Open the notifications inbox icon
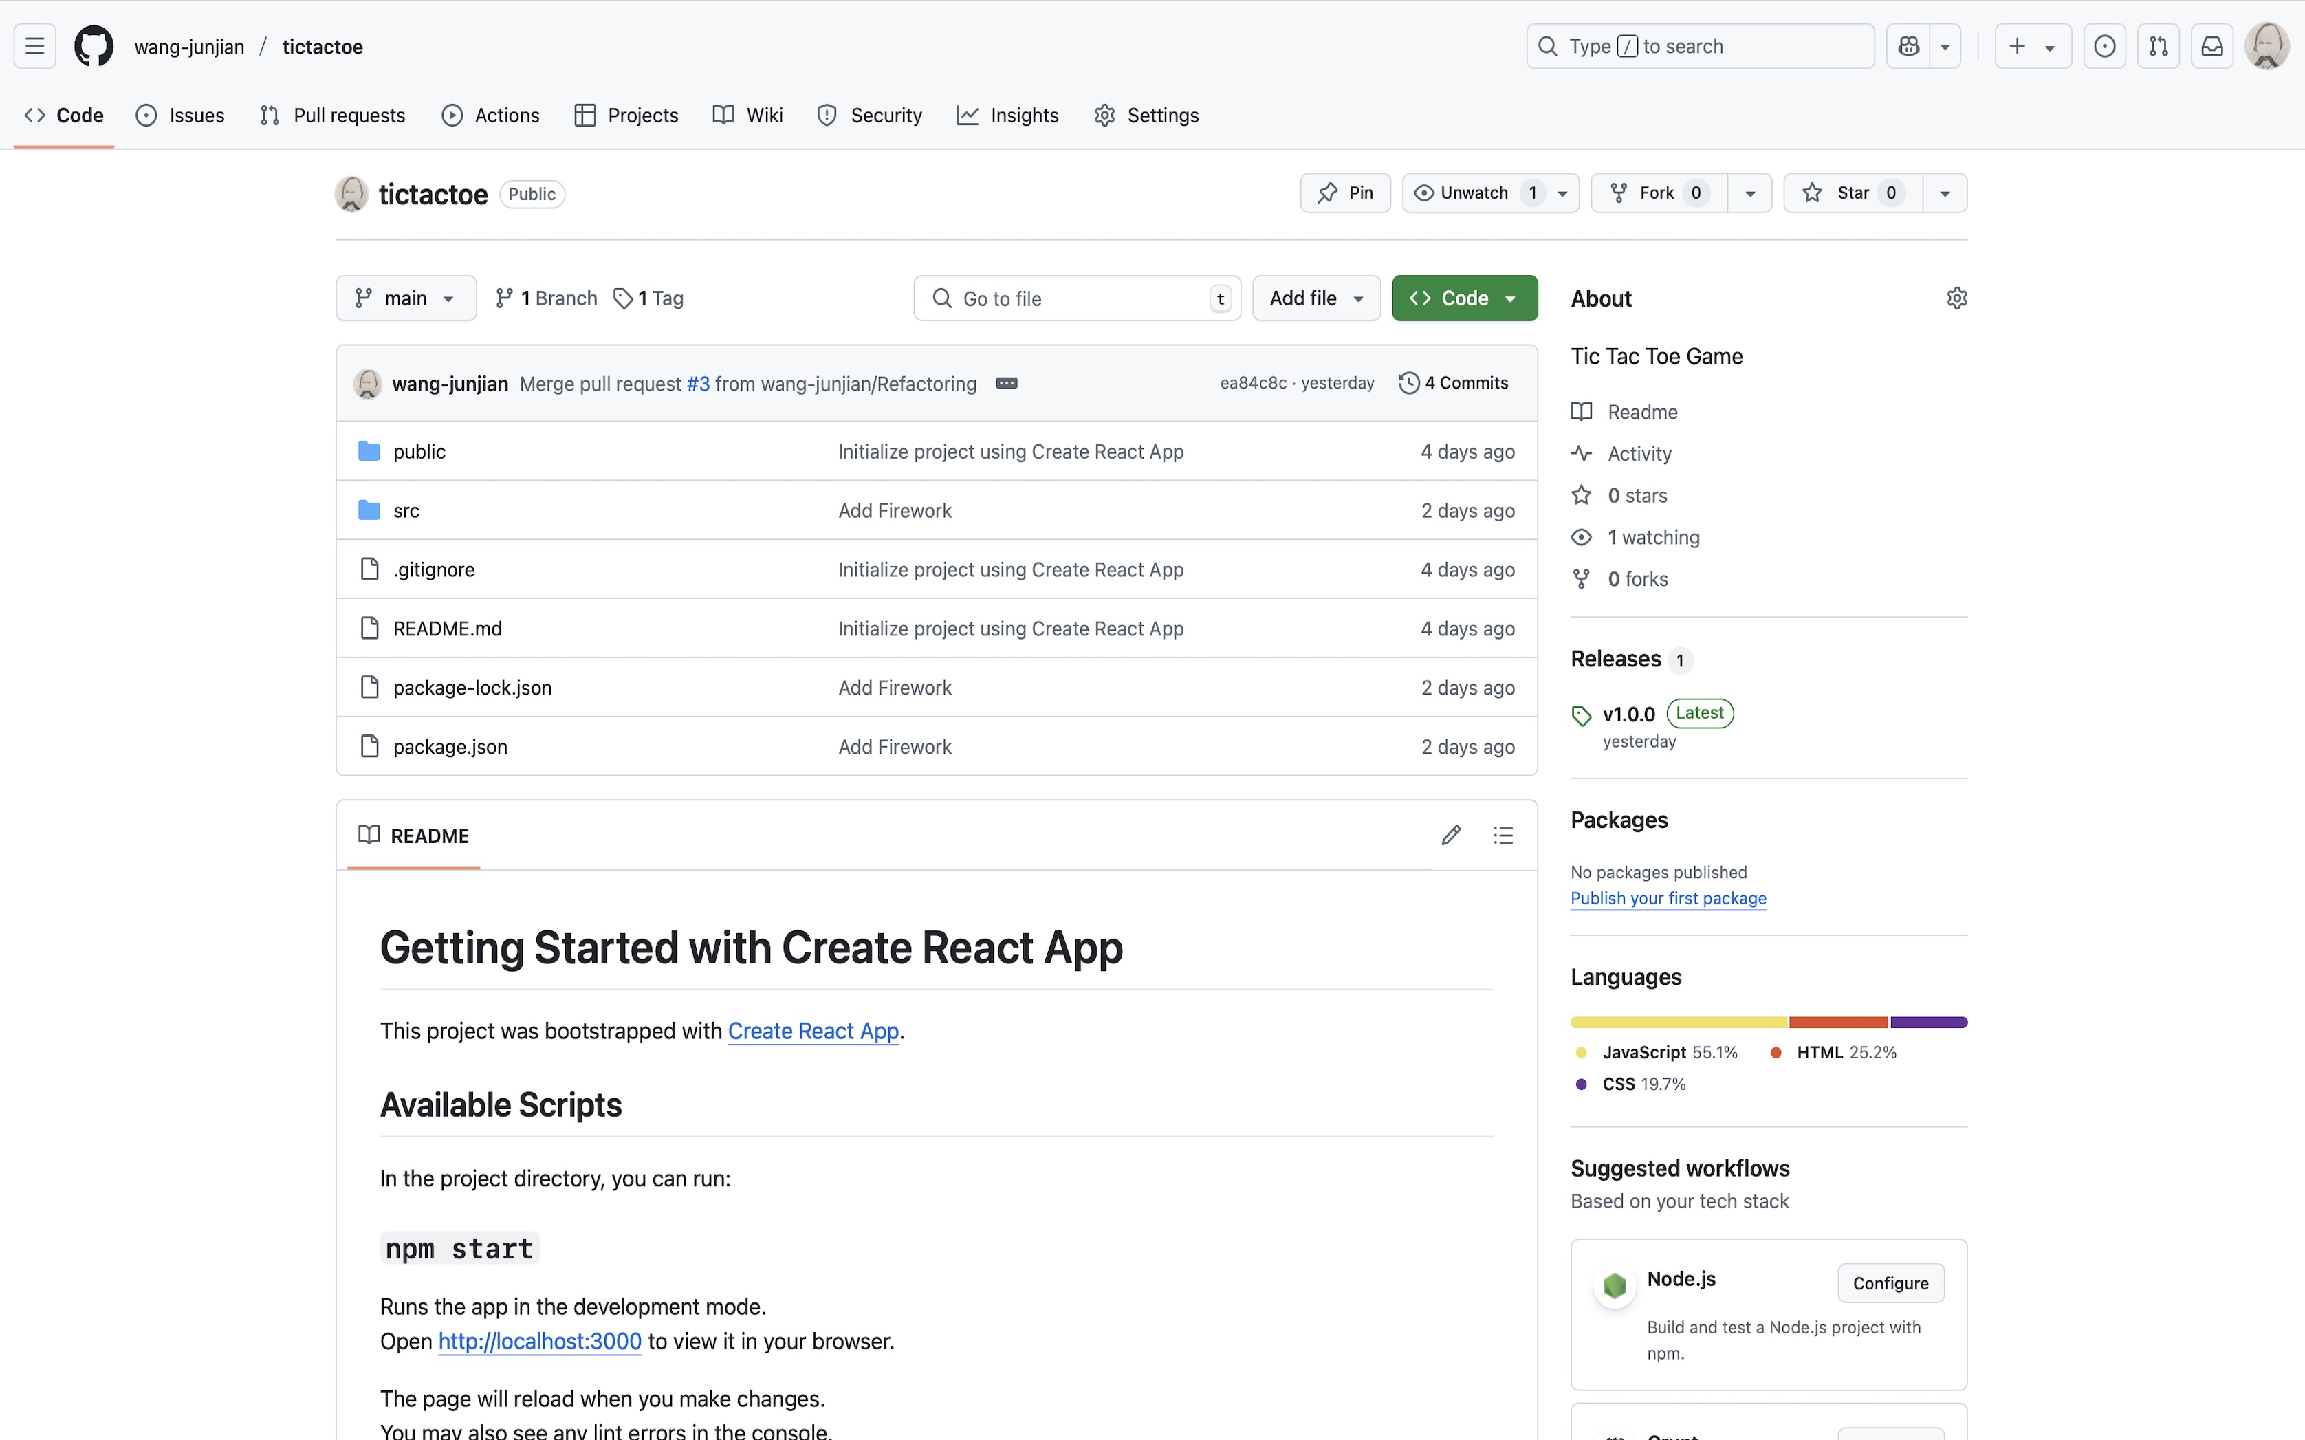 [x=2211, y=45]
